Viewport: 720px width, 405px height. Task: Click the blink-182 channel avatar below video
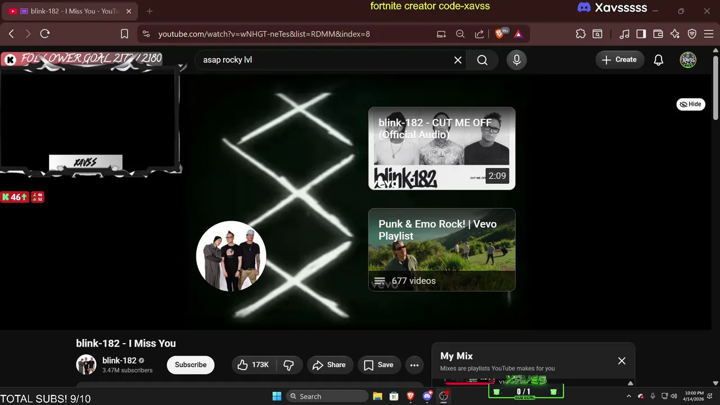pyautogui.click(x=86, y=364)
